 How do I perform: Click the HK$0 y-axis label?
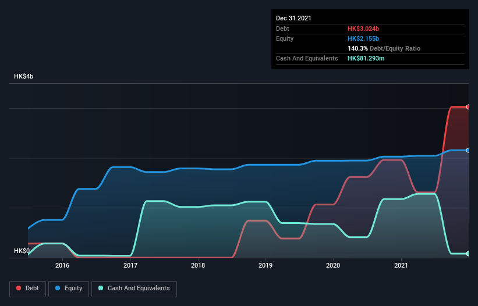(x=22, y=251)
